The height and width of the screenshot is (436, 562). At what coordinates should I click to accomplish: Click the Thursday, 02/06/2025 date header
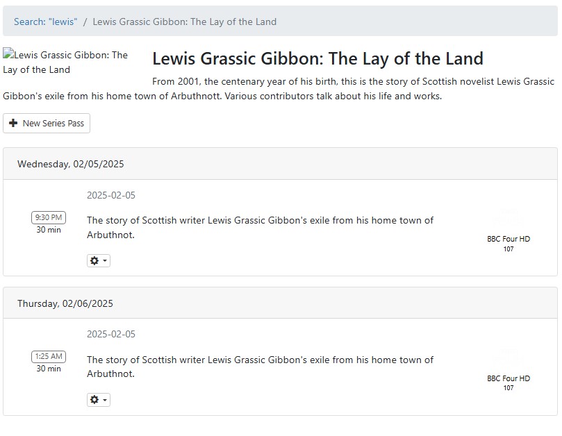(65, 303)
